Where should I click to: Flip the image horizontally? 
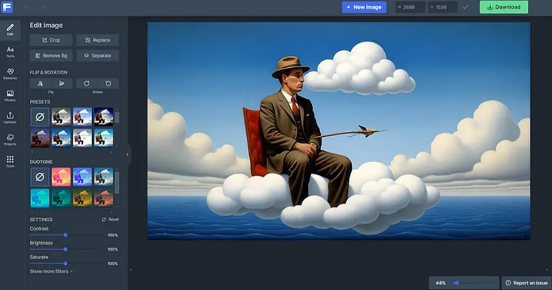tap(40, 83)
